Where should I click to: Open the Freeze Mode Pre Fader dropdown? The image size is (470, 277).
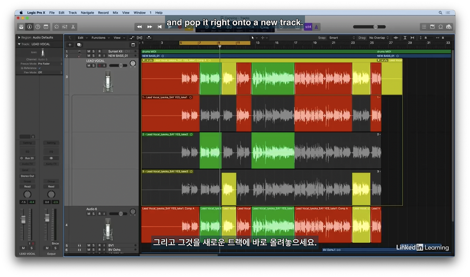pos(50,64)
